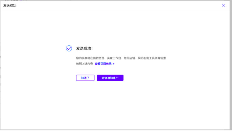This screenshot has width=232, height=131.
Task: Click the 知道了 button
Action: pos(85,78)
